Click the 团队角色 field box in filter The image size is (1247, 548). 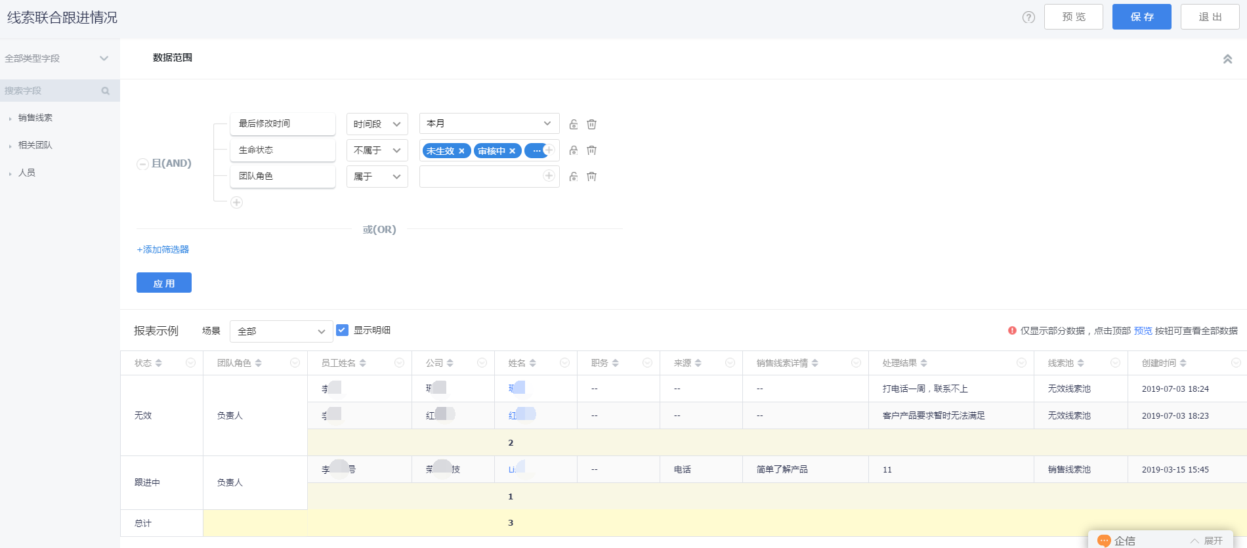click(283, 176)
